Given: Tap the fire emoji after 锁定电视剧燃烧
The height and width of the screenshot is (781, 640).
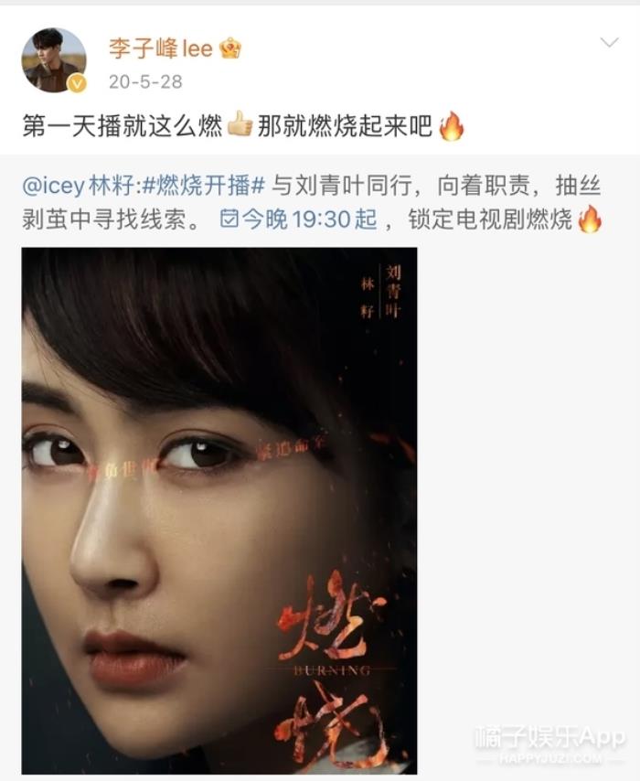Looking at the screenshot, I should [590, 219].
